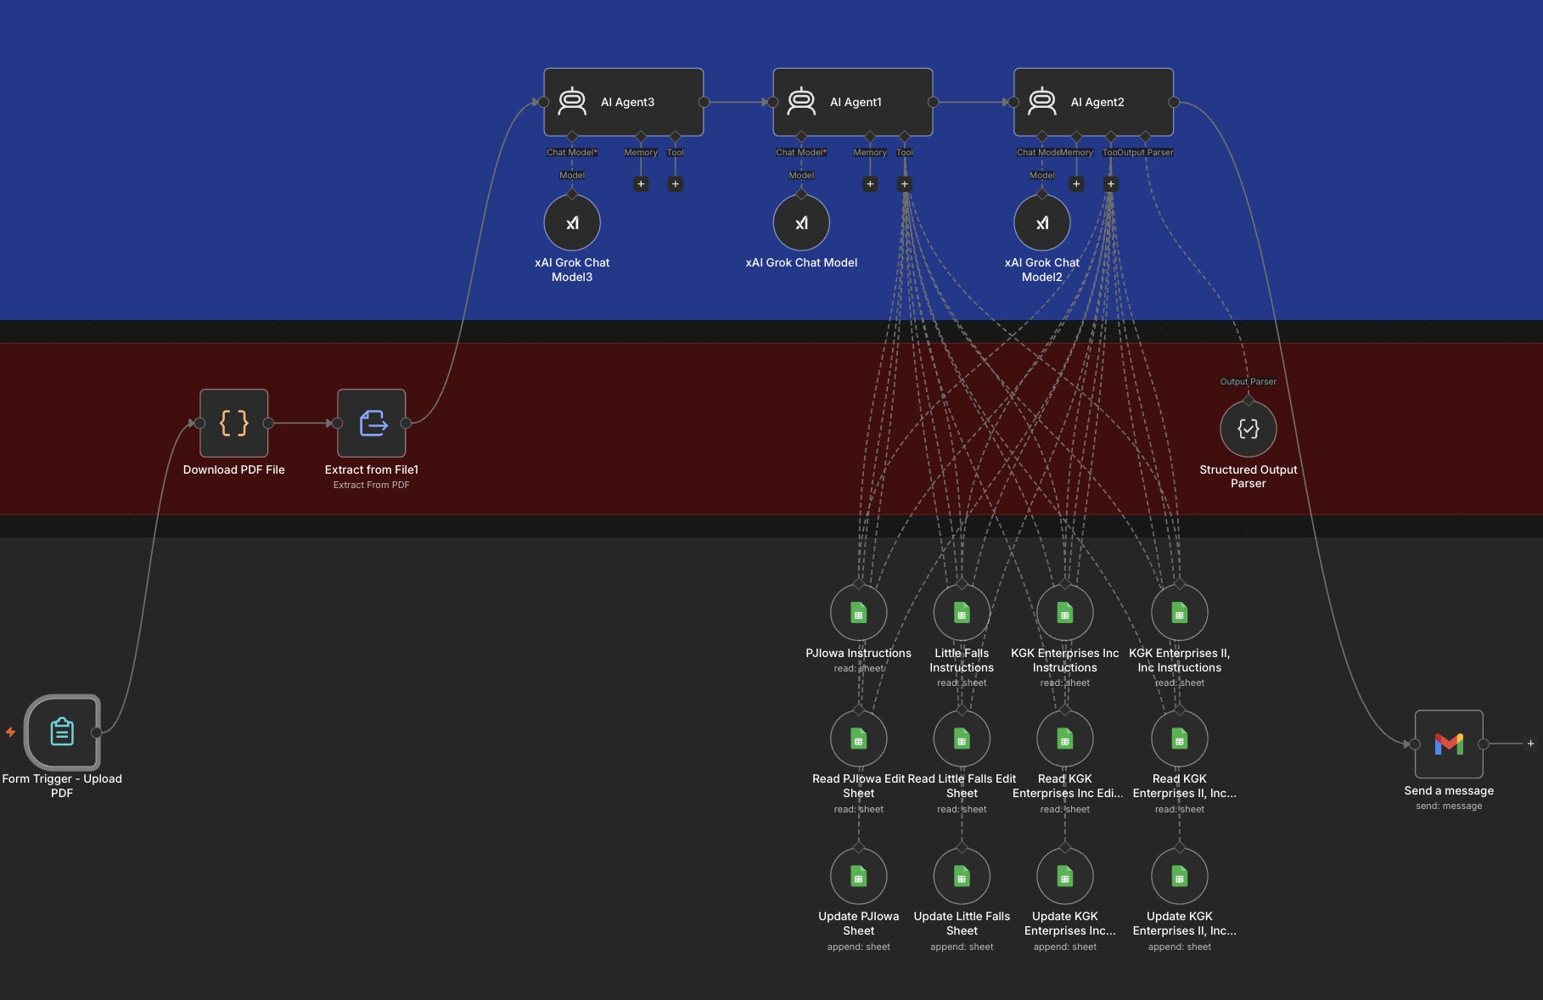
Task: Select the Structured Output Parser node
Action: (x=1248, y=429)
